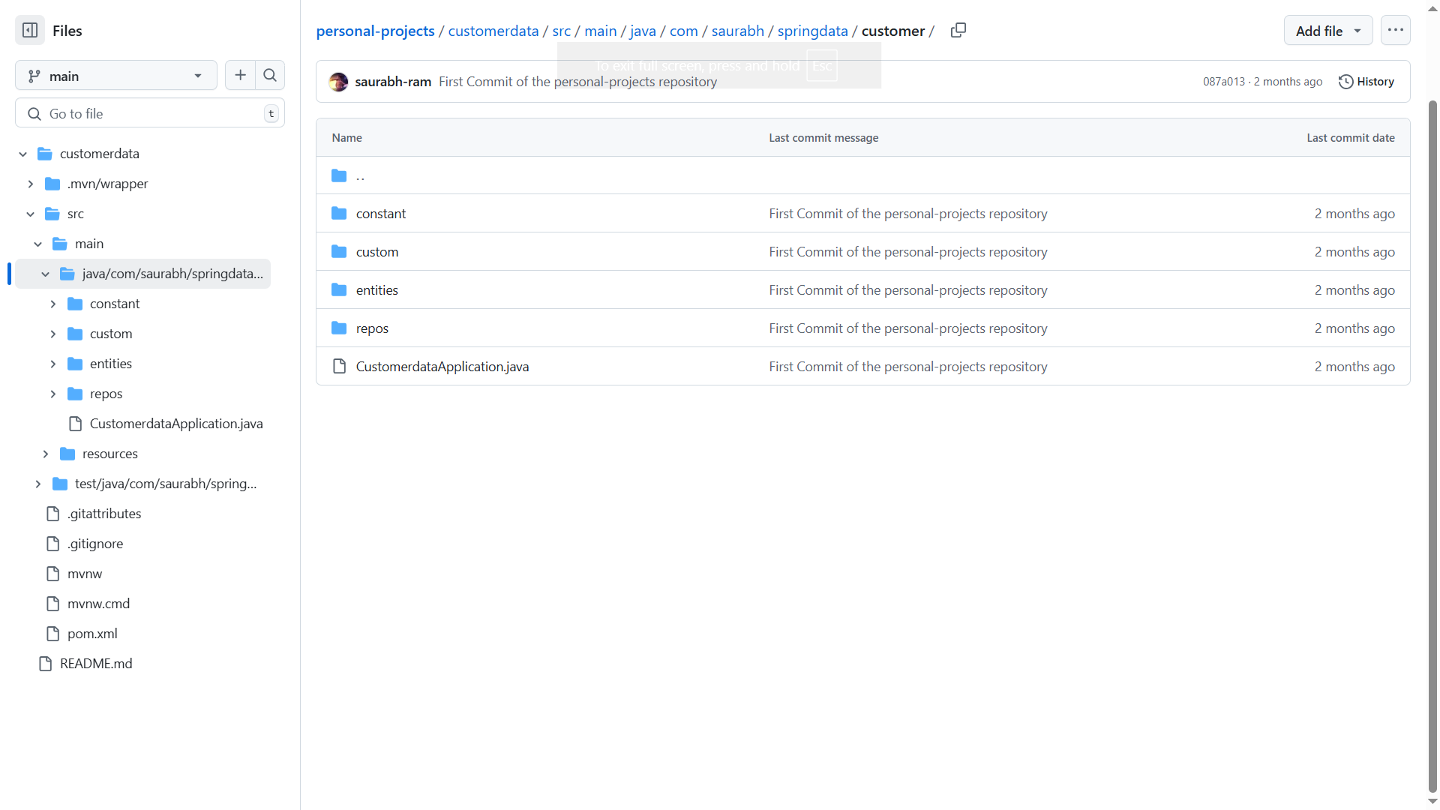Expand the custom tree node chevron
Screen dimensions: 1440x810
click(53, 334)
